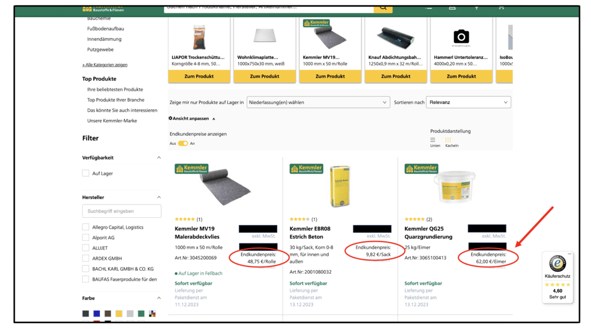Image resolution: width=591 pixels, height=329 pixels.
Task: Open the grey fleece roll image of Kemmler MV19 card
Action: click(226, 187)
